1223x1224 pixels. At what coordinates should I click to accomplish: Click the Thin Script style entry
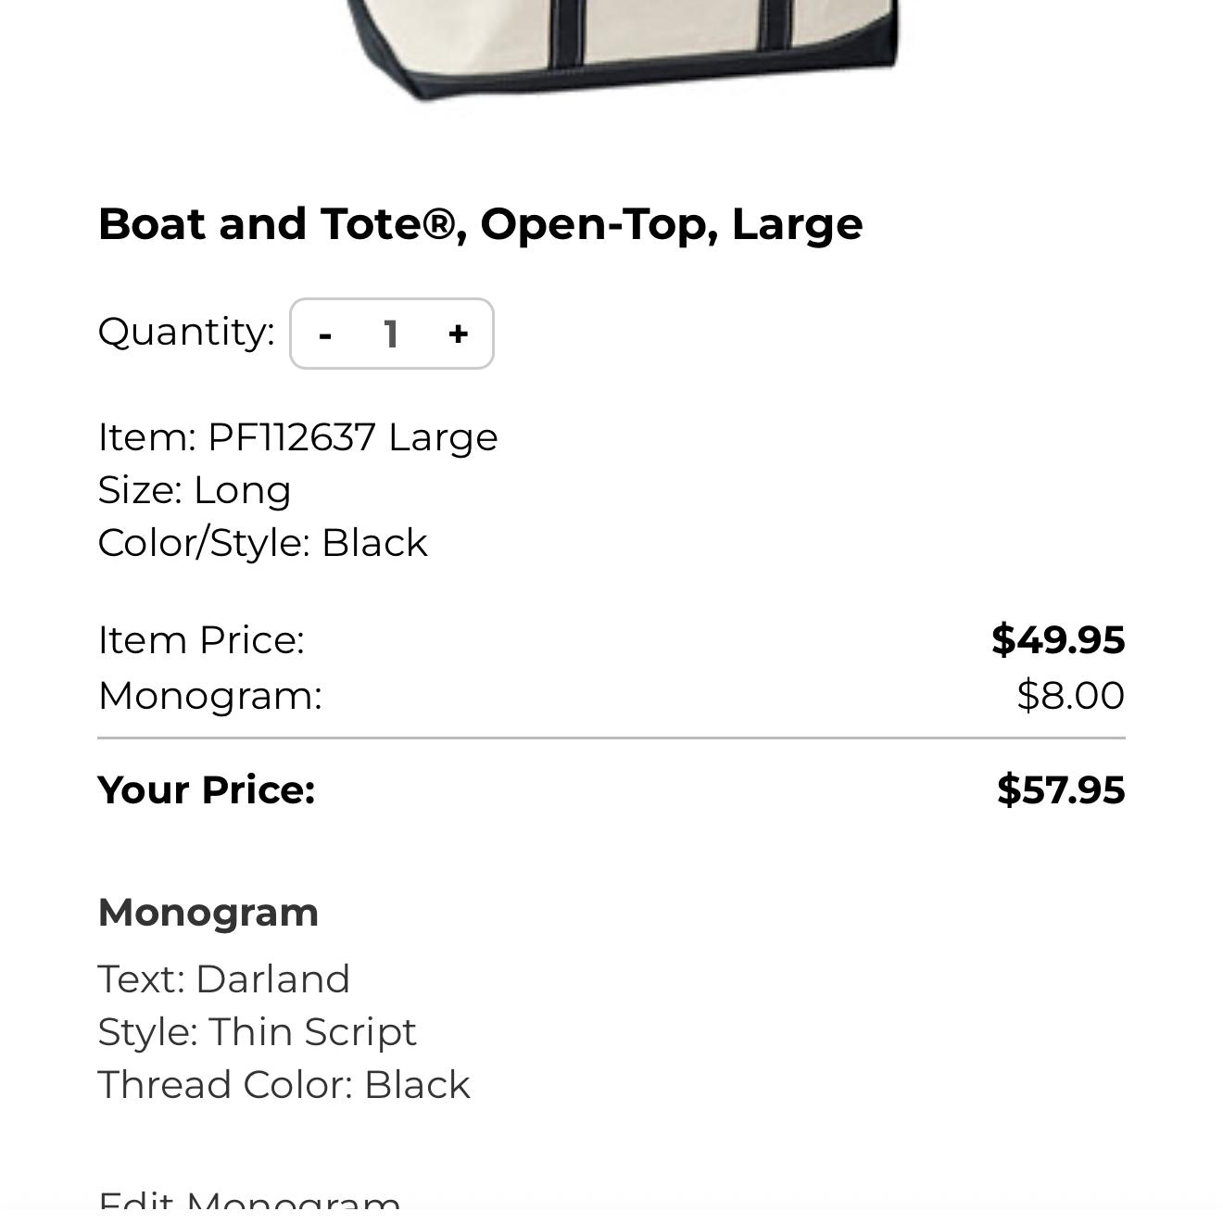click(257, 1030)
